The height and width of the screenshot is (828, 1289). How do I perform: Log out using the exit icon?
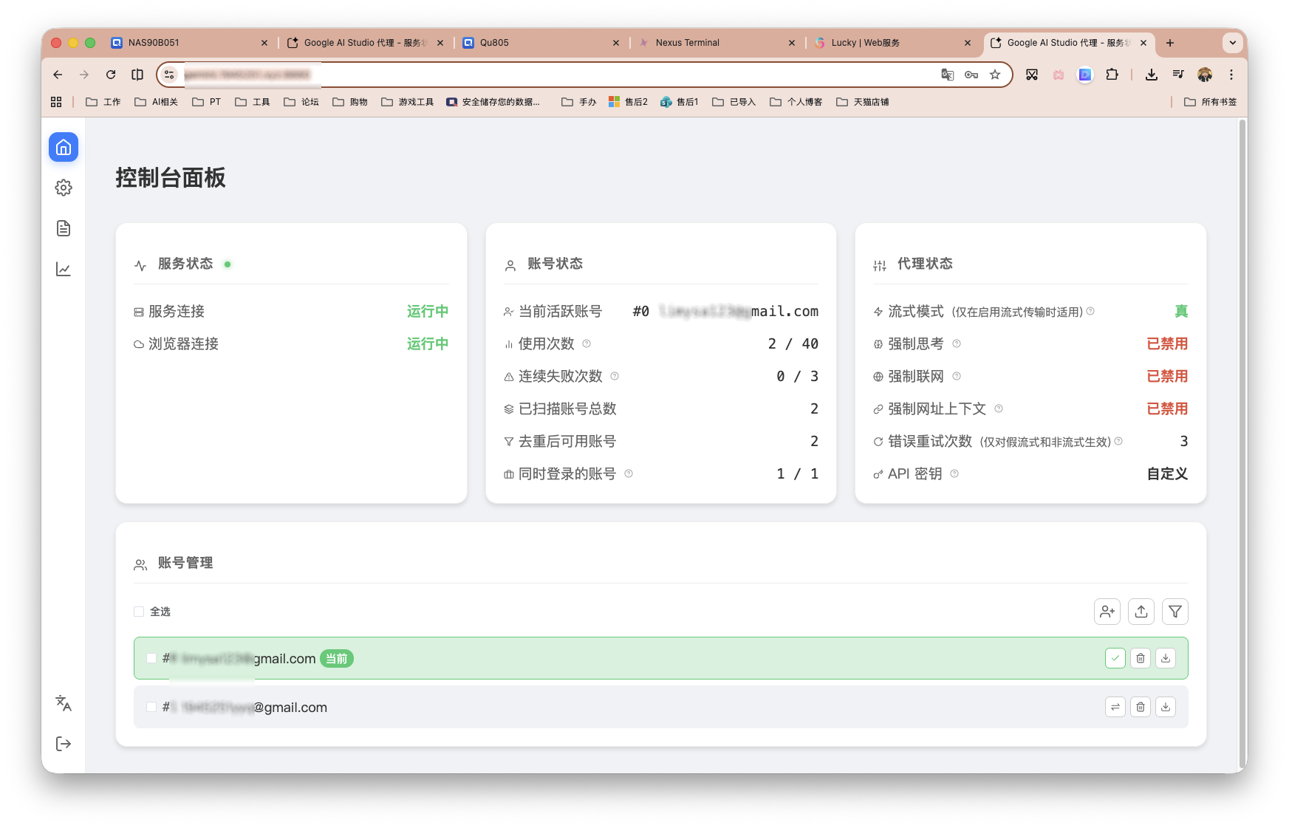pyautogui.click(x=63, y=744)
